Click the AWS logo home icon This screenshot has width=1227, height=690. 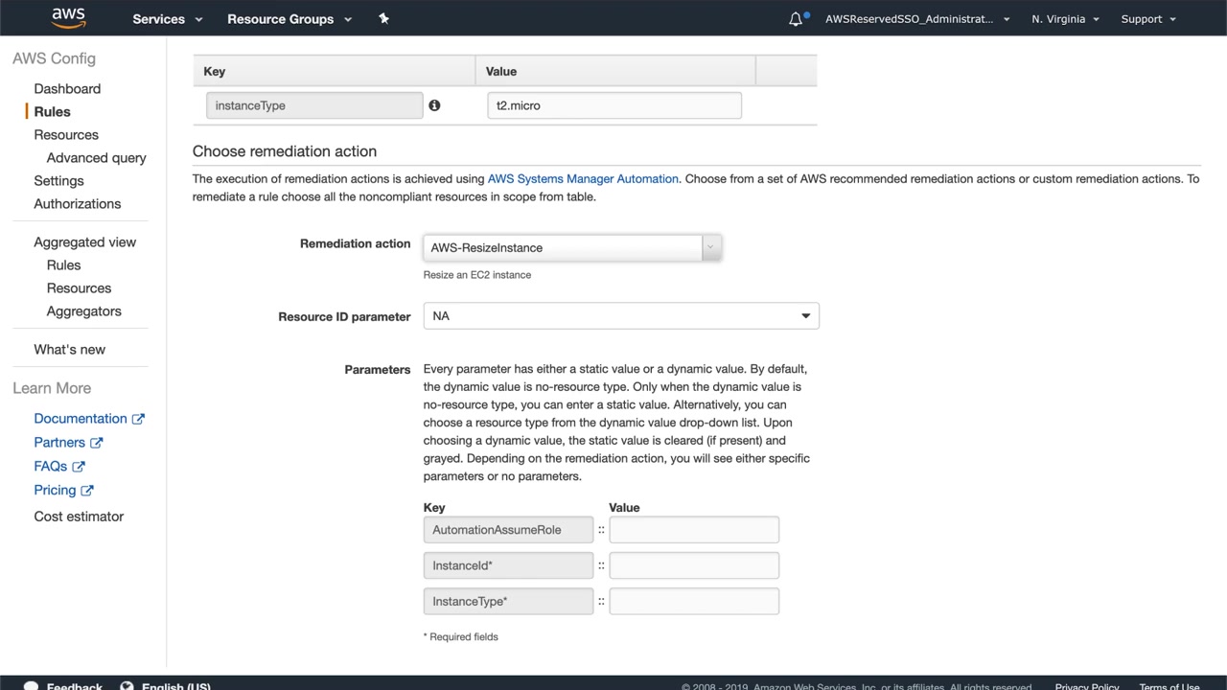(68, 18)
